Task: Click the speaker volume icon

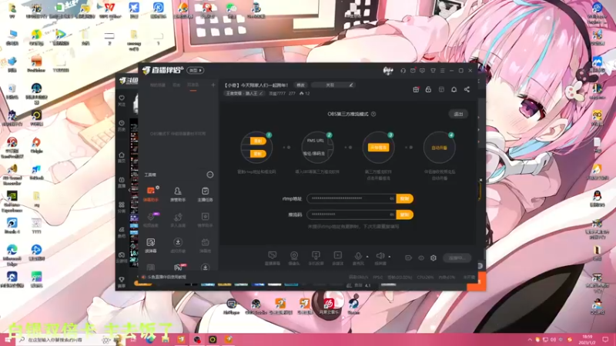Action: 380,256
